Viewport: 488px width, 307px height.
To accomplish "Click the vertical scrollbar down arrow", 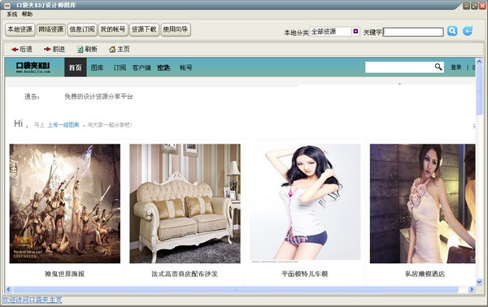I will [x=479, y=282].
